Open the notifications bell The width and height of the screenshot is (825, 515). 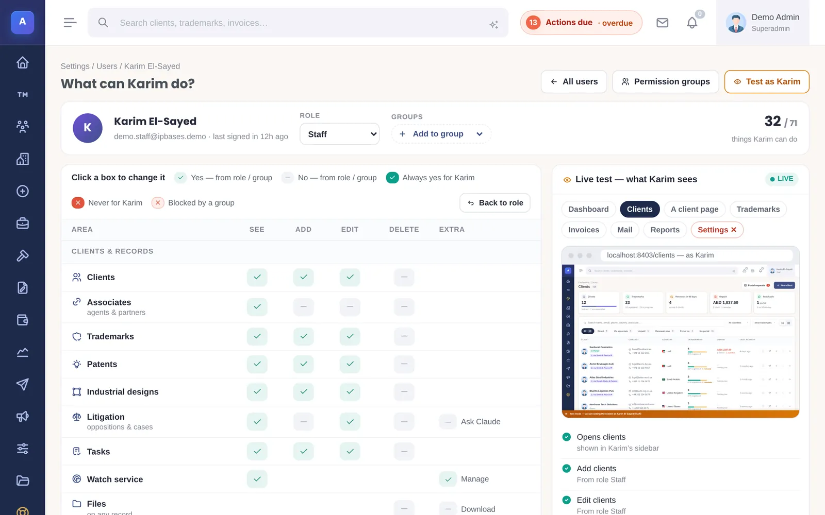point(692,23)
